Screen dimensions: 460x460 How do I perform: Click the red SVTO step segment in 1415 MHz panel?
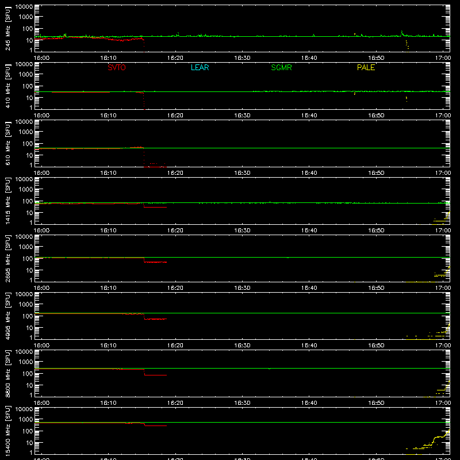[155, 208]
